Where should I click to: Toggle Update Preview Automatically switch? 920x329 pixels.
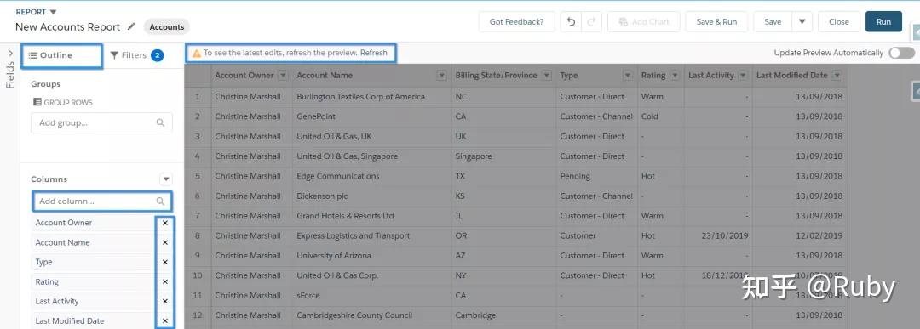(x=901, y=53)
